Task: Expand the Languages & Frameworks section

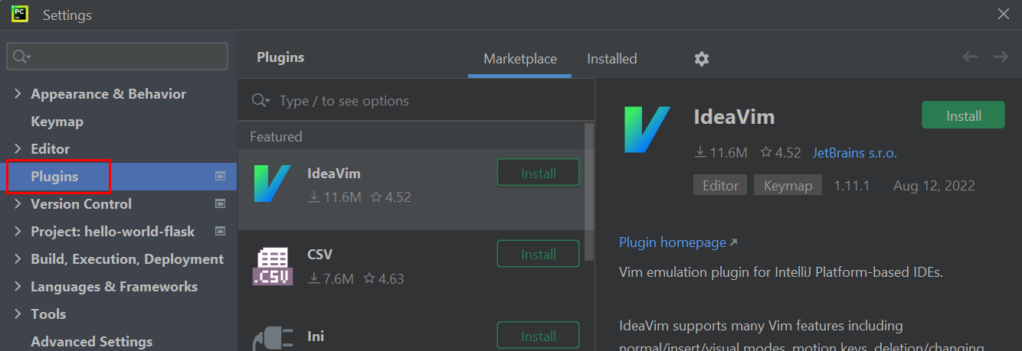Action: pyautogui.click(x=18, y=287)
